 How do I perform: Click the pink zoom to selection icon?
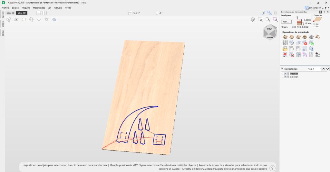coord(275,20)
